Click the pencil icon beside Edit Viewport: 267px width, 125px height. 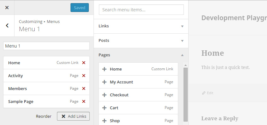tap(204, 93)
